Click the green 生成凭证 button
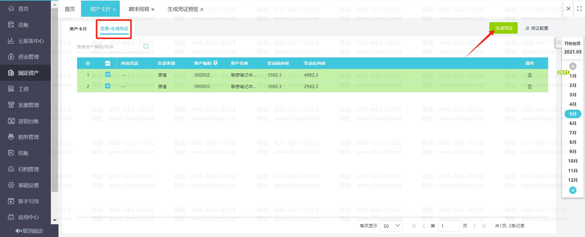Image resolution: width=585 pixels, height=237 pixels. (503, 28)
